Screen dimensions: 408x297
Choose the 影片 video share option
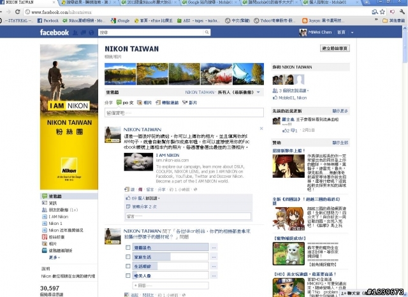pos(190,103)
